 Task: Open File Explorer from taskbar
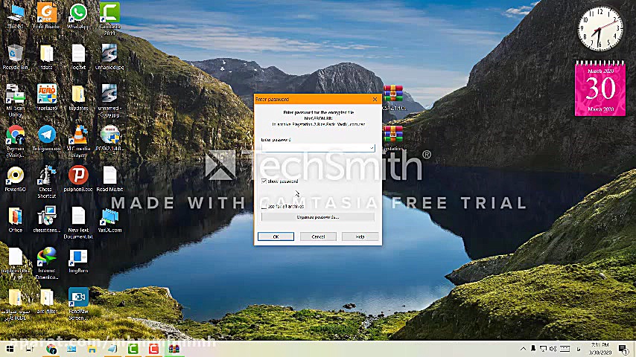click(x=92, y=349)
